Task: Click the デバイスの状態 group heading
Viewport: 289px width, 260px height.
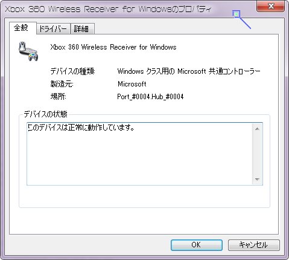Action: pos(46,114)
